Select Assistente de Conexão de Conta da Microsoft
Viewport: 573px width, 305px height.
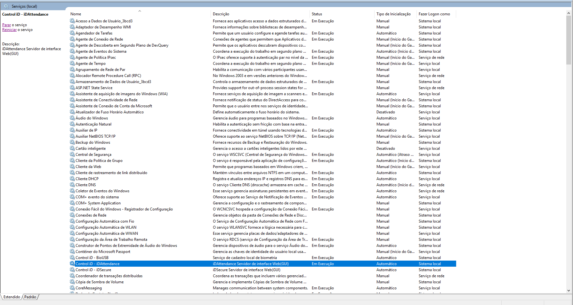pyautogui.click(x=262, y=106)
